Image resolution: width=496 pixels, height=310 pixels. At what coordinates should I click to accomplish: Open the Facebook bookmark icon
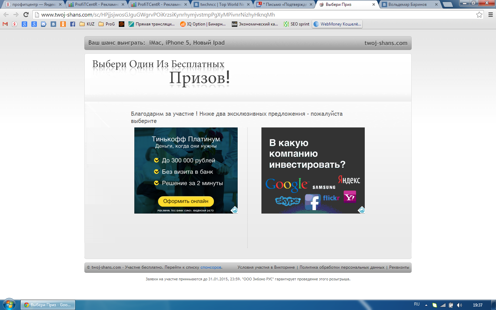[x=73, y=24]
